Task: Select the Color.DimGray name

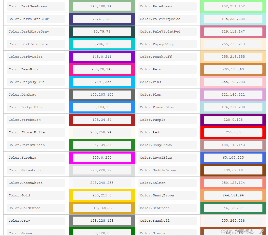Action: [36, 95]
